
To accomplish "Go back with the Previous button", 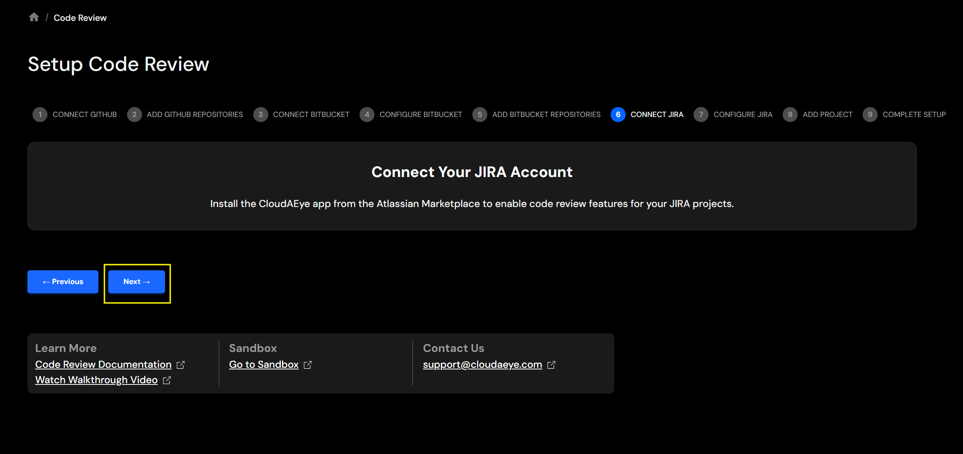I will [63, 282].
